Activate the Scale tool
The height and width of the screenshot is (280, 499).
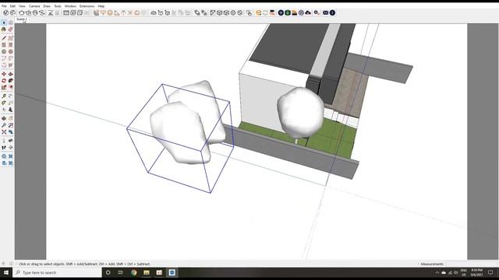pos(4,87)
